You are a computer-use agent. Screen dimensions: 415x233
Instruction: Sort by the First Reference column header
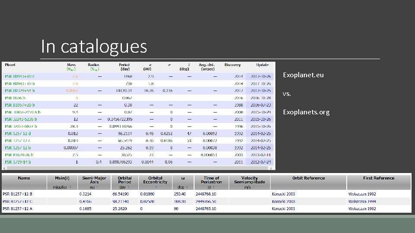[379, 178]
